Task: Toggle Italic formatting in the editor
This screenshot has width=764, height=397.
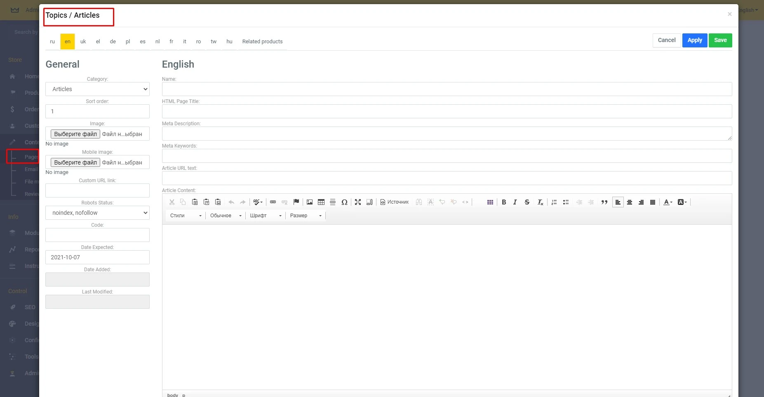Action: (515, 202)
